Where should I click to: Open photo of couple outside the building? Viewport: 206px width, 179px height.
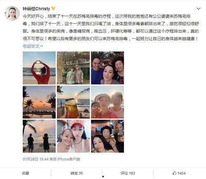pos(73,68)
